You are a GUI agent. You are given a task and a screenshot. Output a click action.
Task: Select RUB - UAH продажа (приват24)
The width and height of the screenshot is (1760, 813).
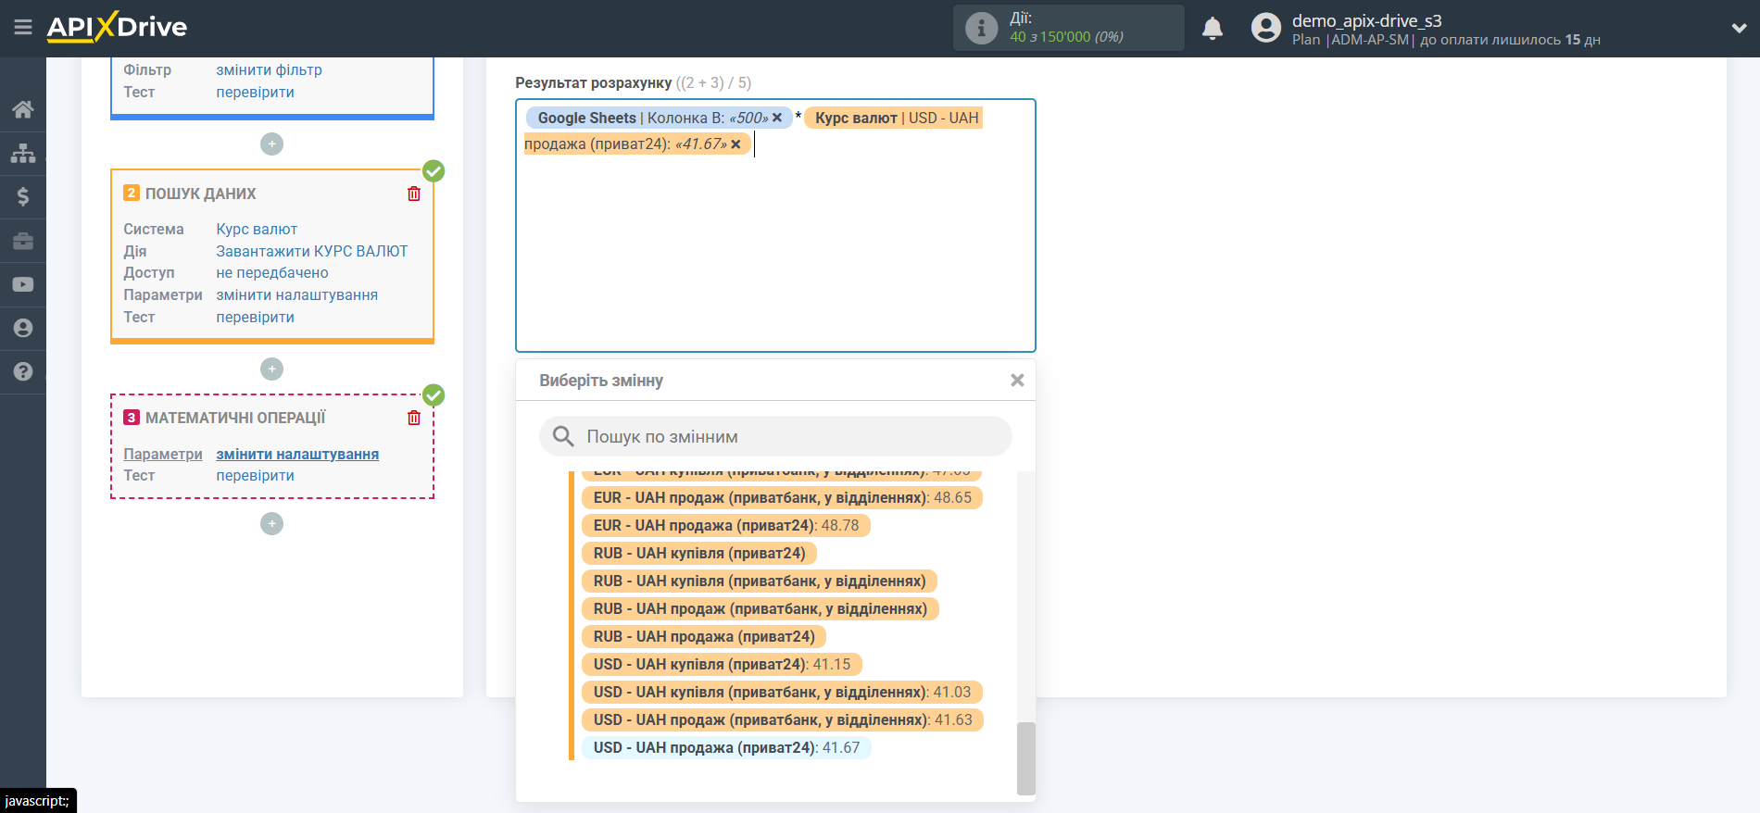pyautogui.click(x=704, y=636)
